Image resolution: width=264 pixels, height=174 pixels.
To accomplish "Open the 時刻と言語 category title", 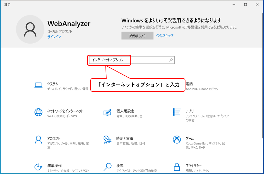I will pos(125,138).
